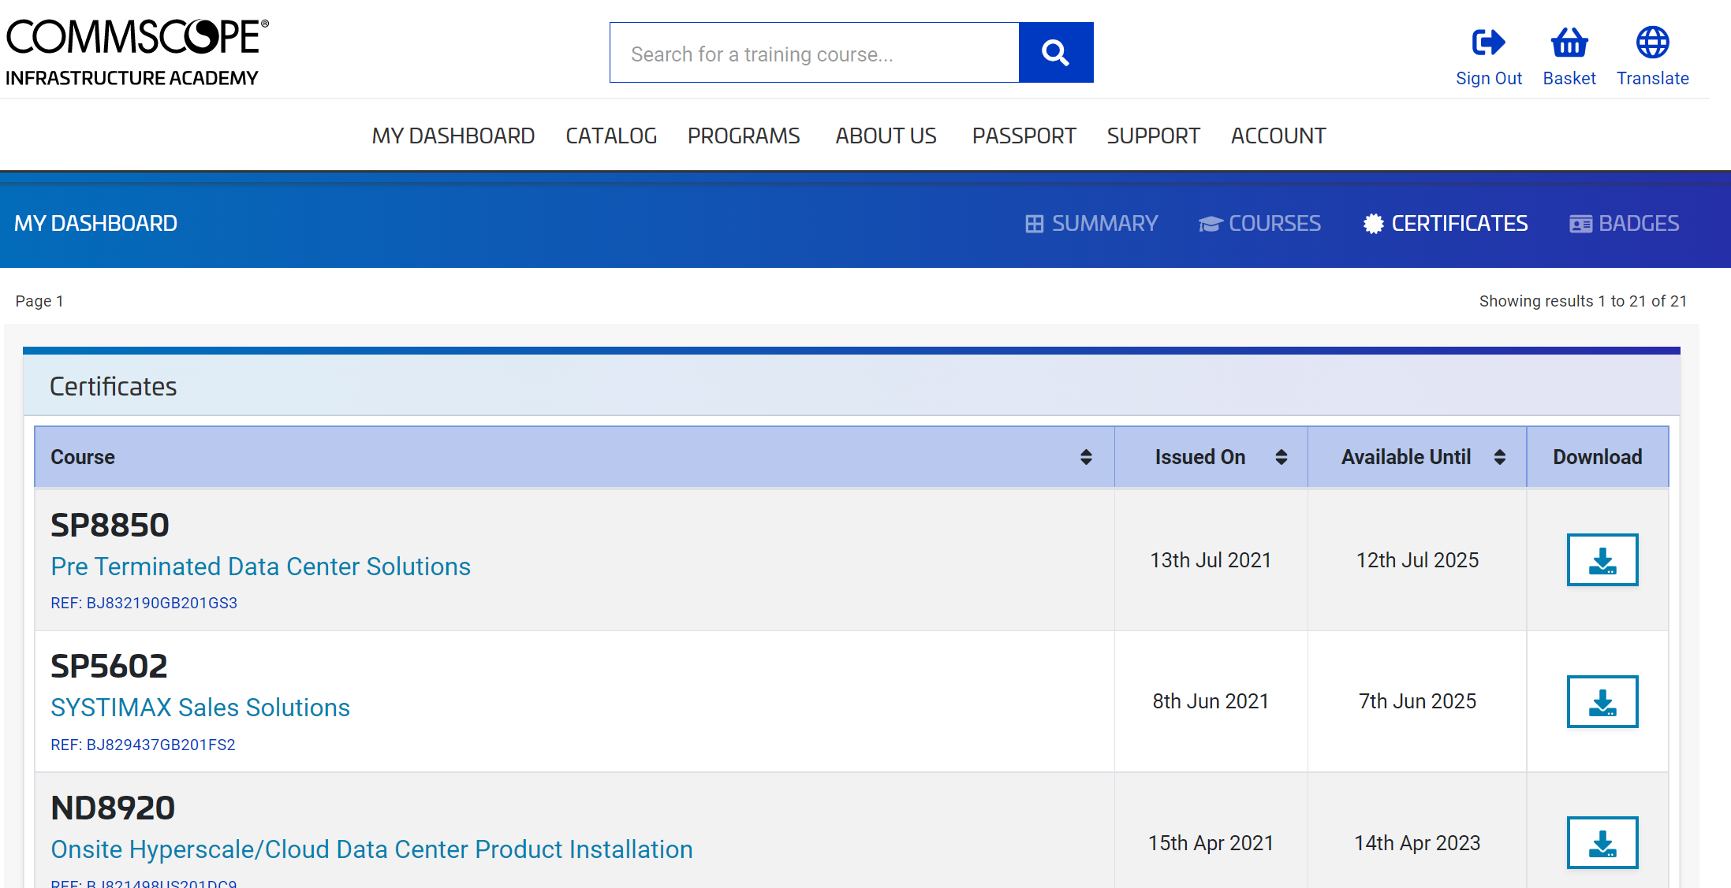
Task: Open the Catalog menu item
Action: [x=610, y=136]
